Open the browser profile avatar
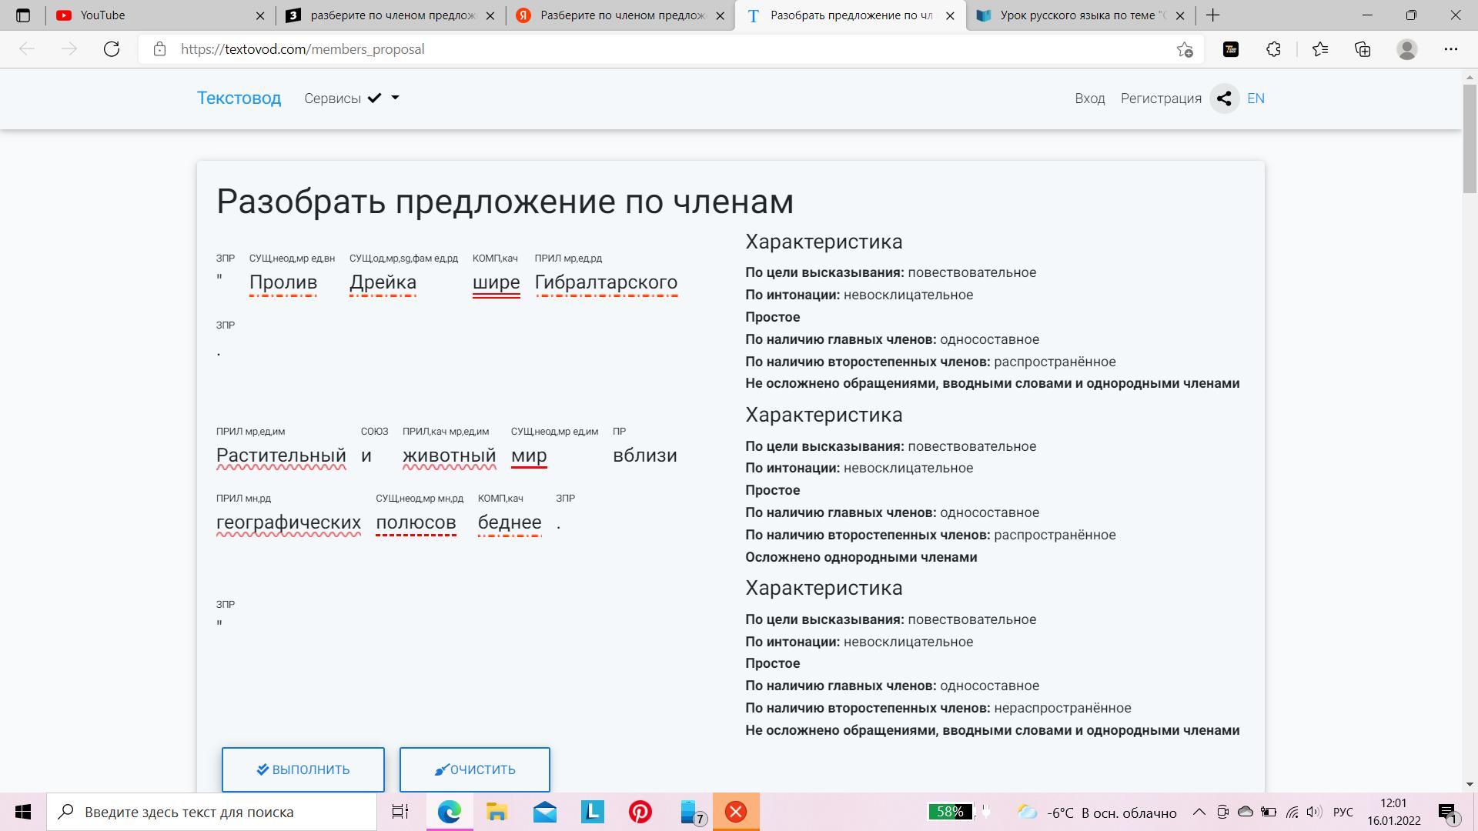 [1406, 49]
